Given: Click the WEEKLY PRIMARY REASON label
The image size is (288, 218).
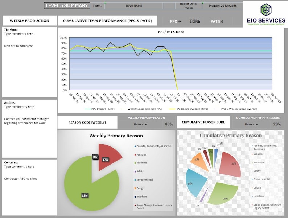Looking at the screenshot, I should click(x=147, y=118).
